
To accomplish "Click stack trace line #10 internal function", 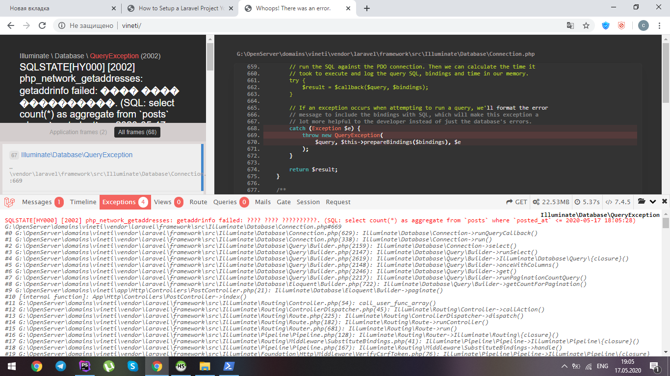I will (126, 297).
